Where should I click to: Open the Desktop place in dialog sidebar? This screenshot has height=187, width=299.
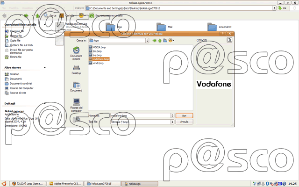[x=76, y=70]
